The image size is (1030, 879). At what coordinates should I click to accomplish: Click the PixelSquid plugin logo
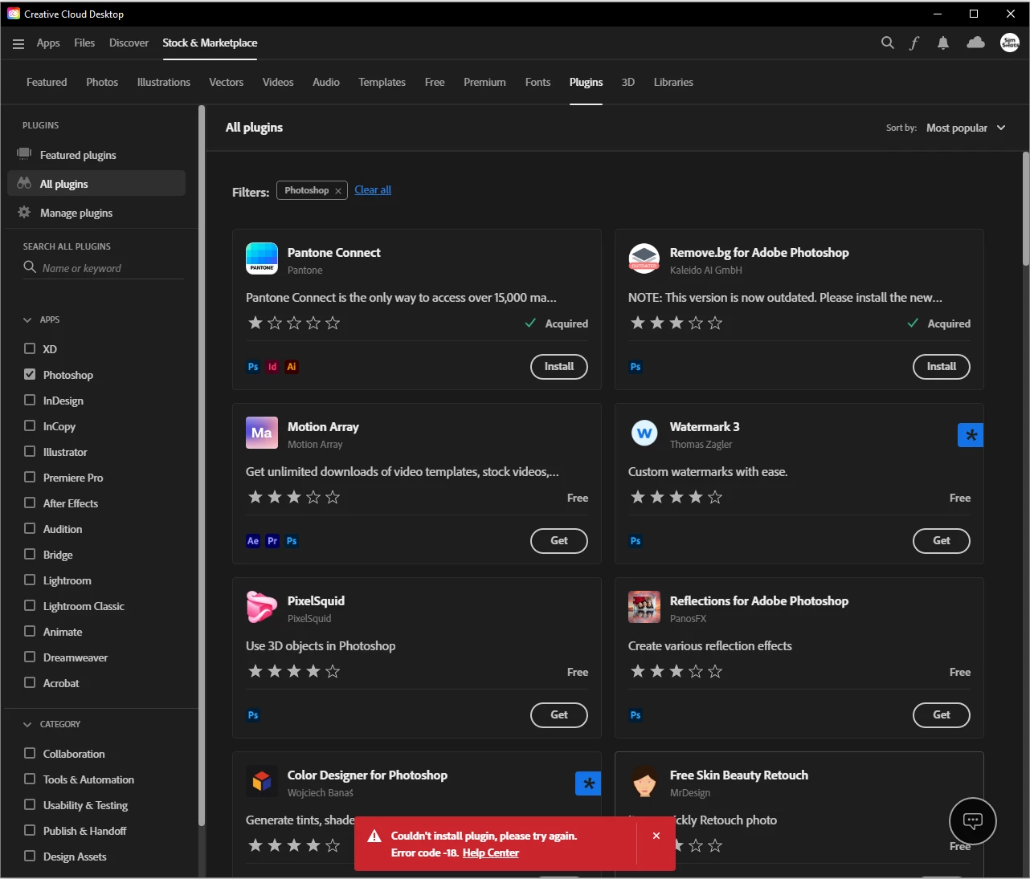pyautogui.click(x=262, y=607)
